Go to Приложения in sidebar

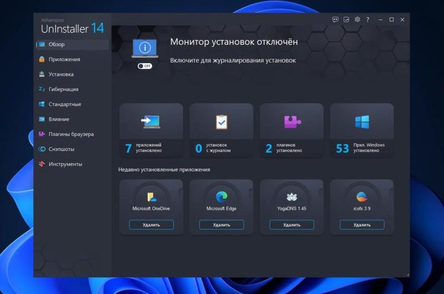[73, 59]
